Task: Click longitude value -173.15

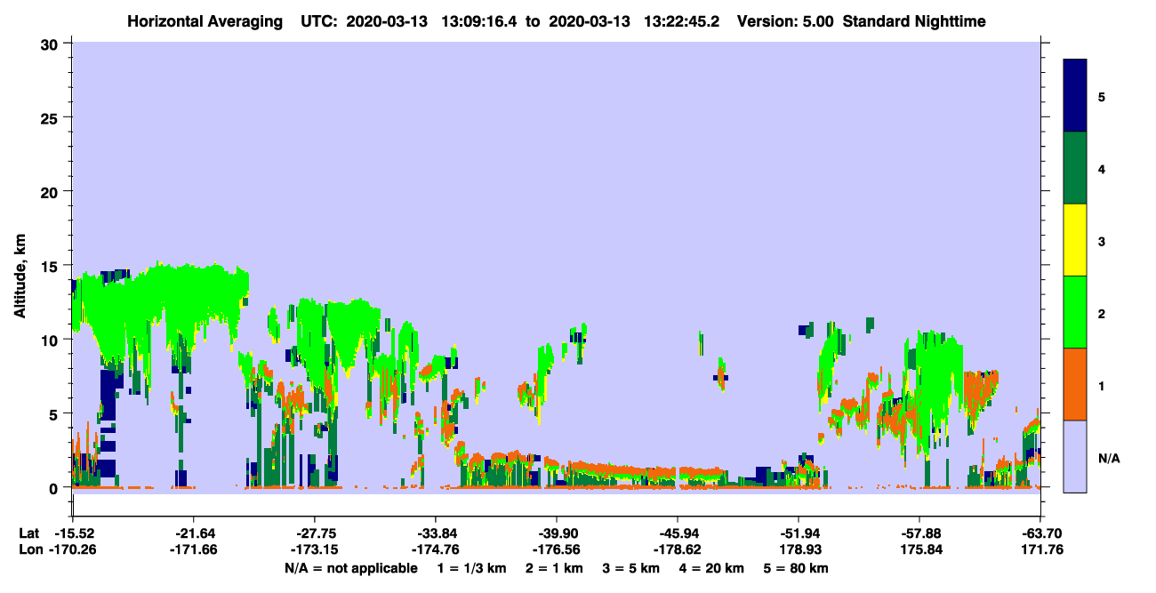Action: tap(315, 550)
